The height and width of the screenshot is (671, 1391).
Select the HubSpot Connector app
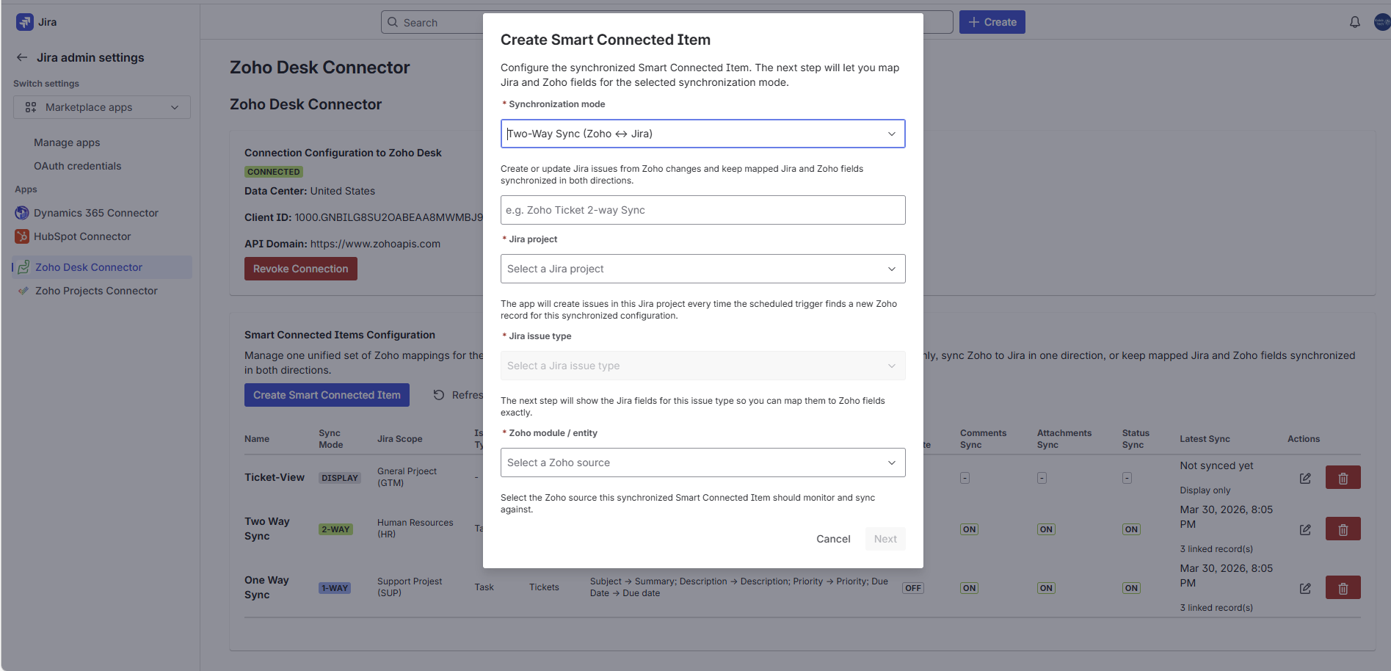tap(82, 236)
